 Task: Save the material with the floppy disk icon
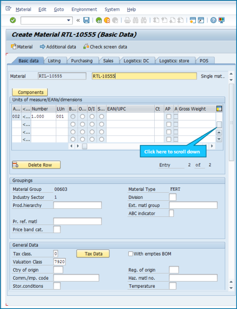click(x=86, y=20)
